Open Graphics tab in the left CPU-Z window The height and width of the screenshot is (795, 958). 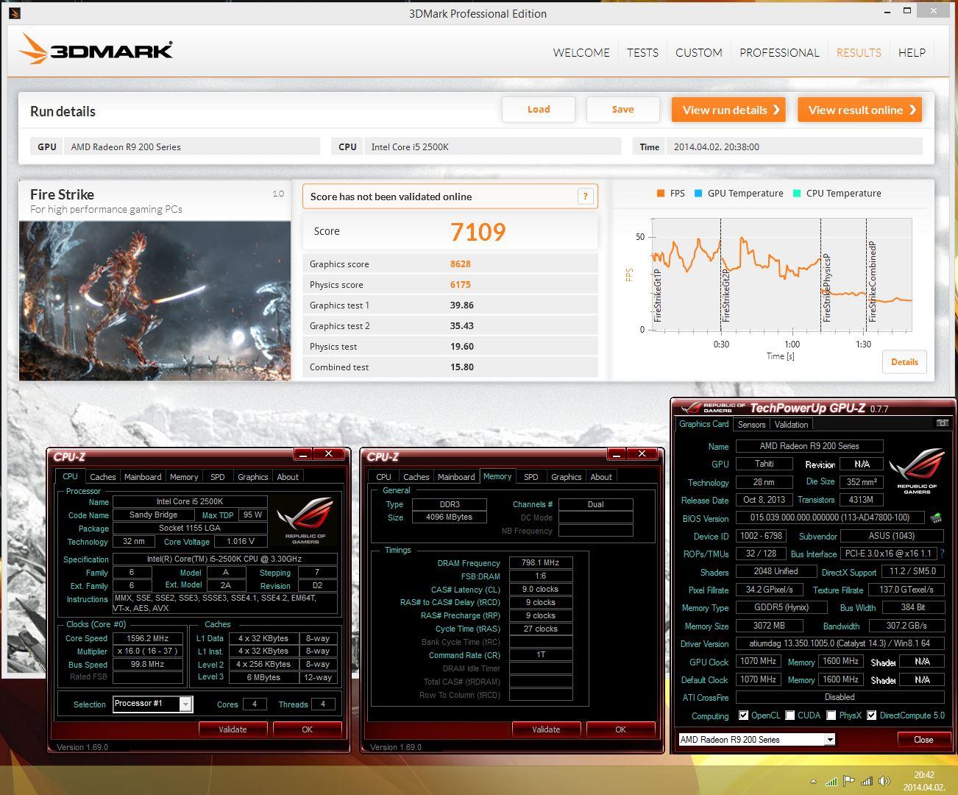pyautogui.click(x=252, y=477)
